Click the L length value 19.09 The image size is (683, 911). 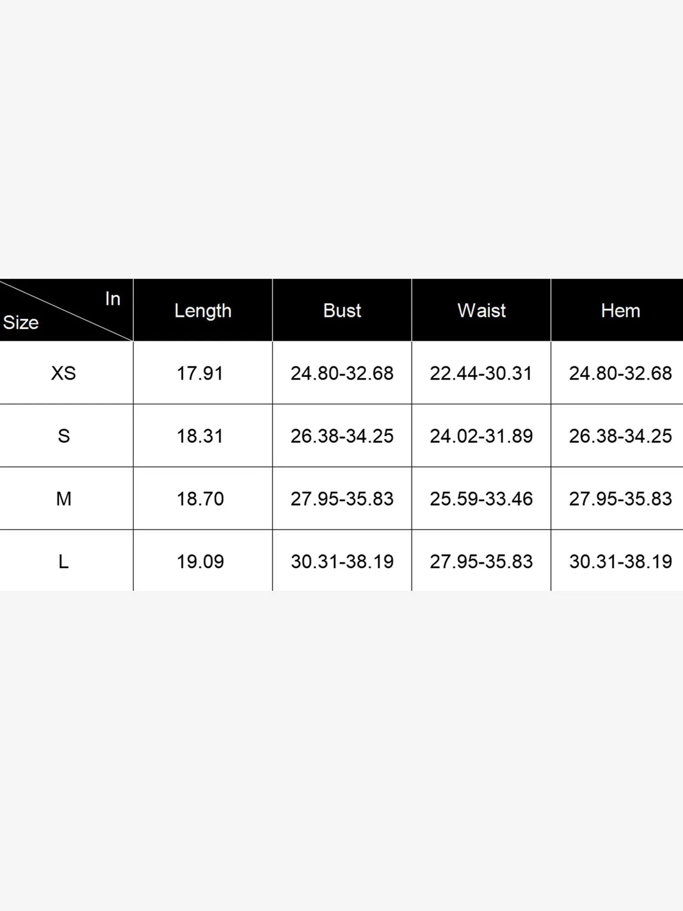point(200,562)
